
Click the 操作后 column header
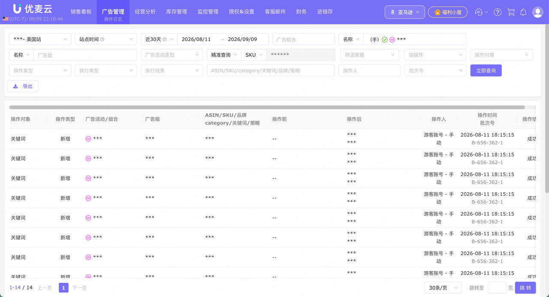tap(354, 119)
